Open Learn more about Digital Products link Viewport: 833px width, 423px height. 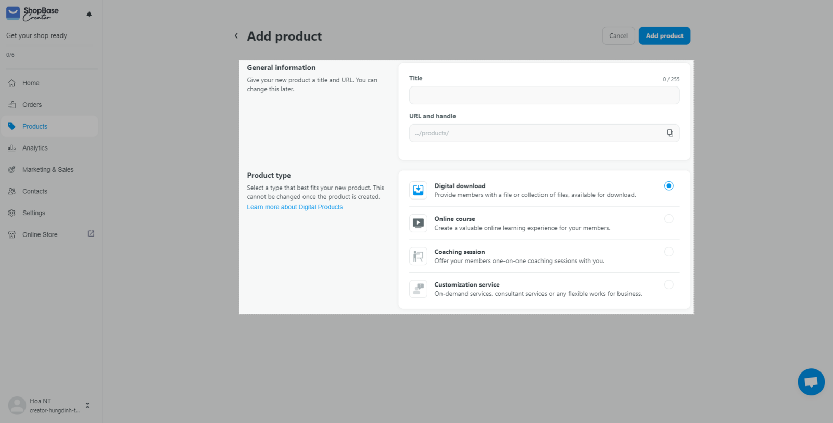(295, 207)
